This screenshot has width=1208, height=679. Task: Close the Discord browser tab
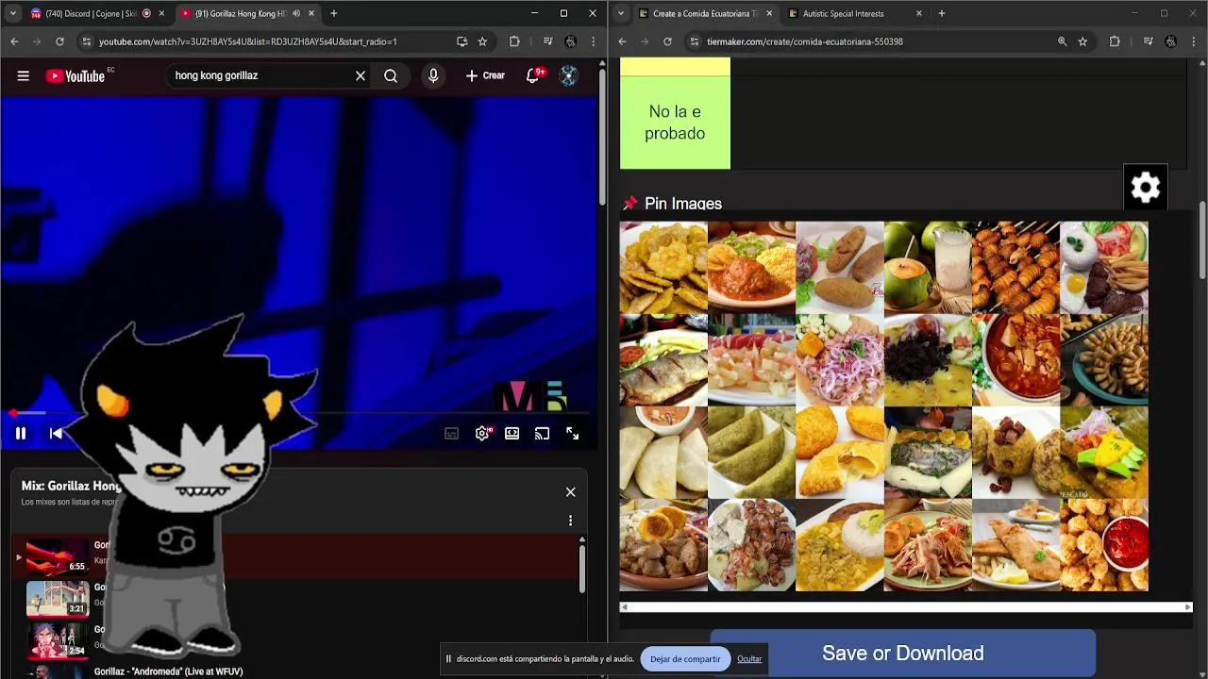[x=161, y=13]
